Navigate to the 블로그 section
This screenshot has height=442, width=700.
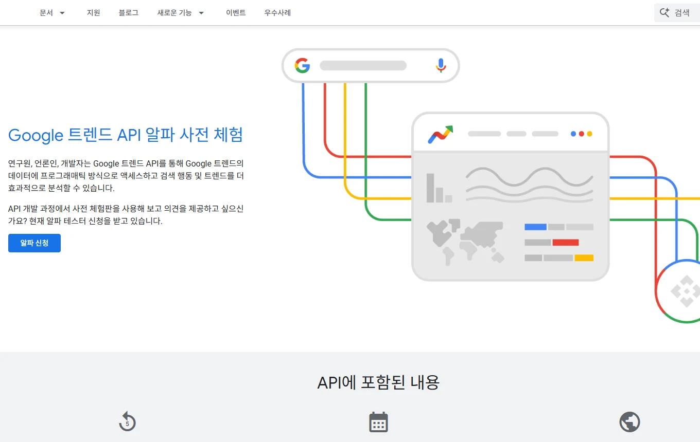pos(128,12)
